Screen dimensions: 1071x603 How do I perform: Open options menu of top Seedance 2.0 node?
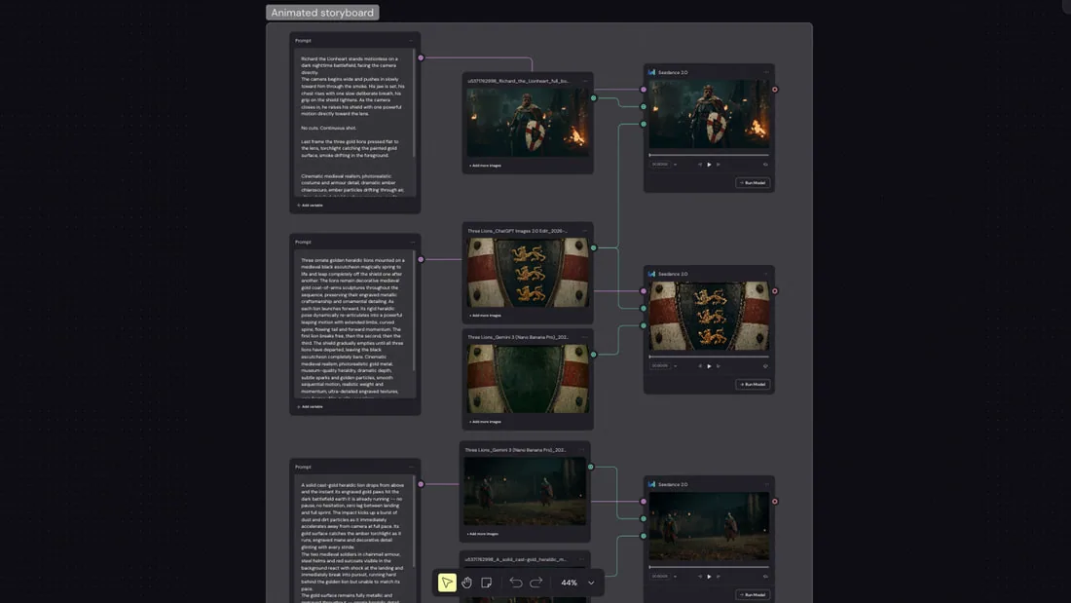766,72
